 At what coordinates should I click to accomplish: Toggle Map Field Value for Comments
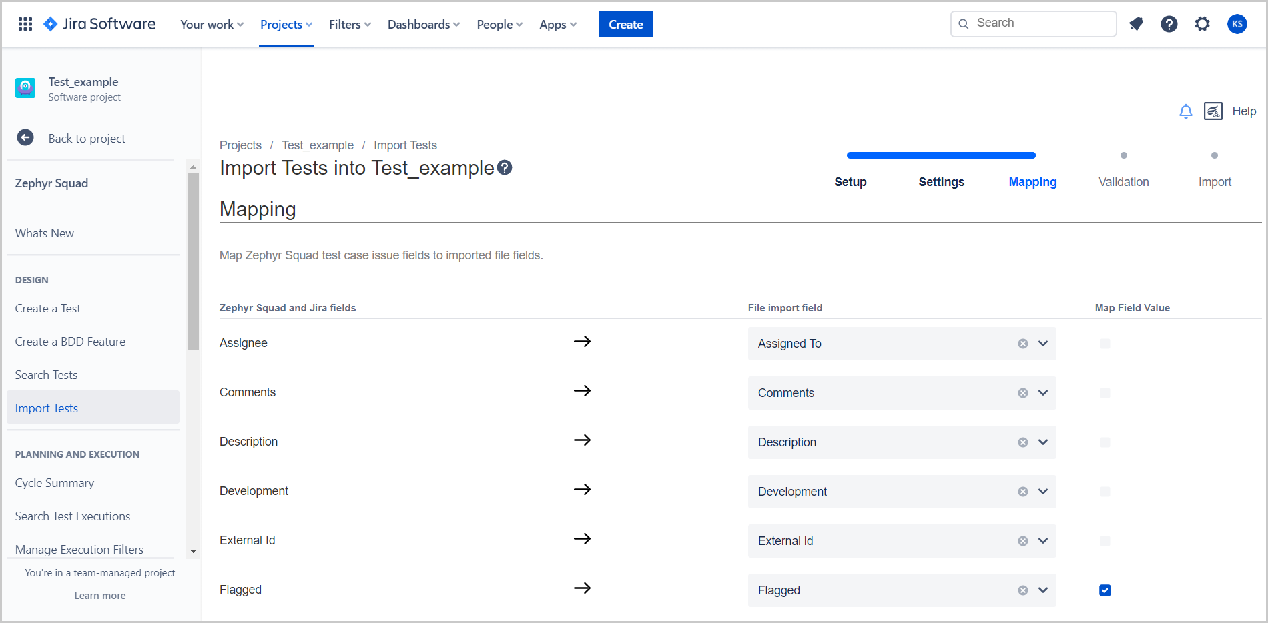[1105, 393]
